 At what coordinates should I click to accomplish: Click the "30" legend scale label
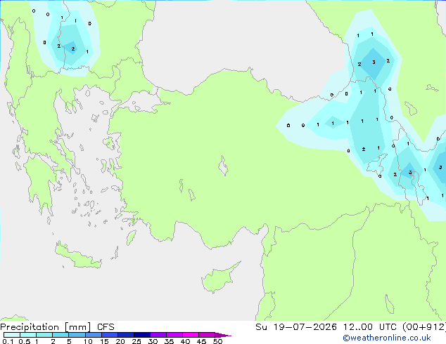coord(153,341)
